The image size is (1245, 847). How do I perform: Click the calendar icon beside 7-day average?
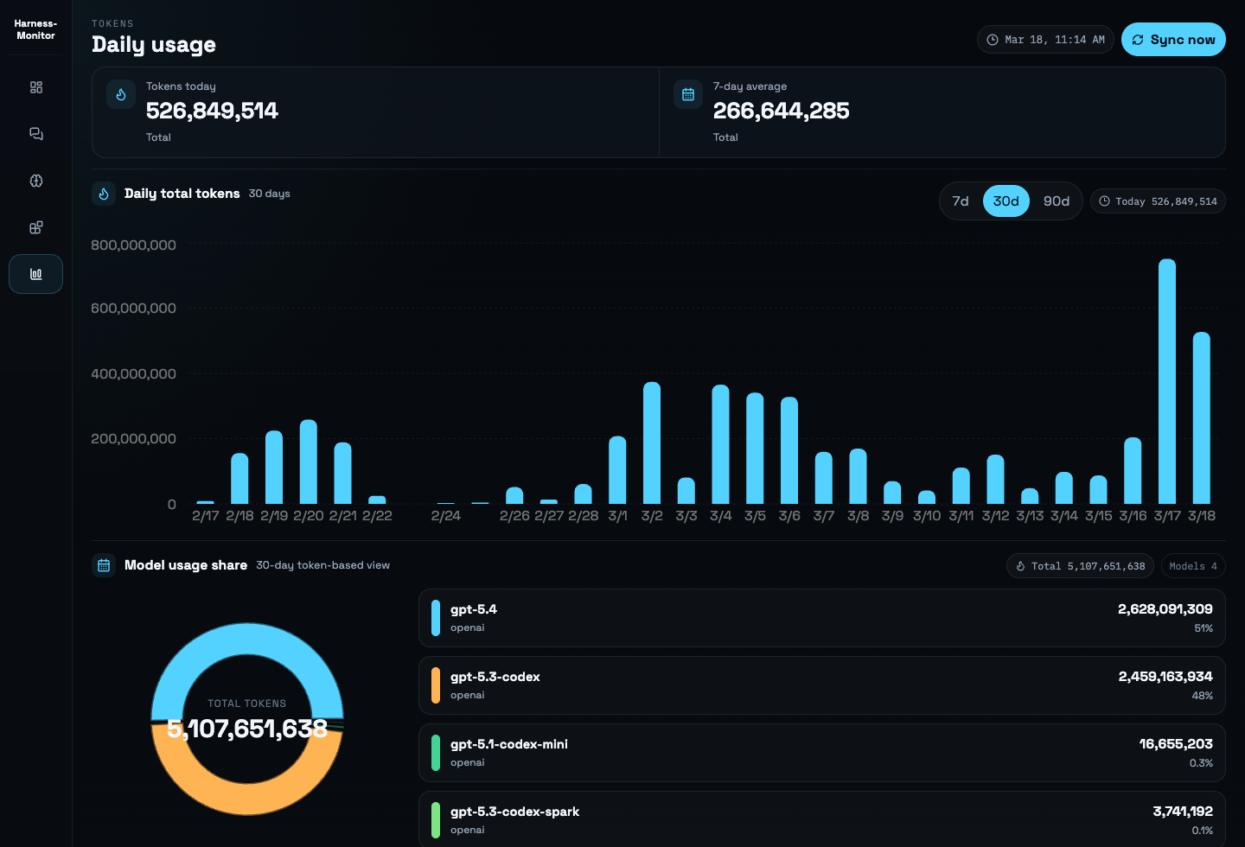pos(688,94)
